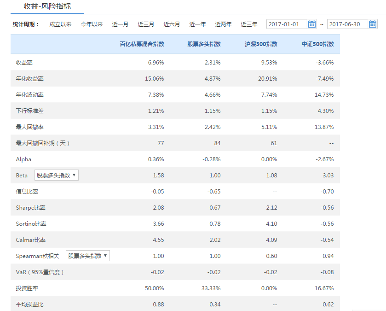Click the 0.94 Spearman value
The width and height of the screenshot is (386, 311).
pos(328,256)
